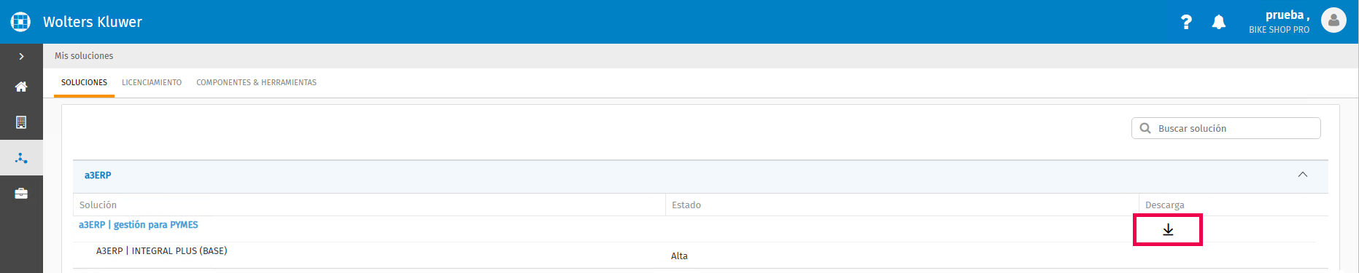
Task: Open the help question mark icon
Action: (1186, 22)
